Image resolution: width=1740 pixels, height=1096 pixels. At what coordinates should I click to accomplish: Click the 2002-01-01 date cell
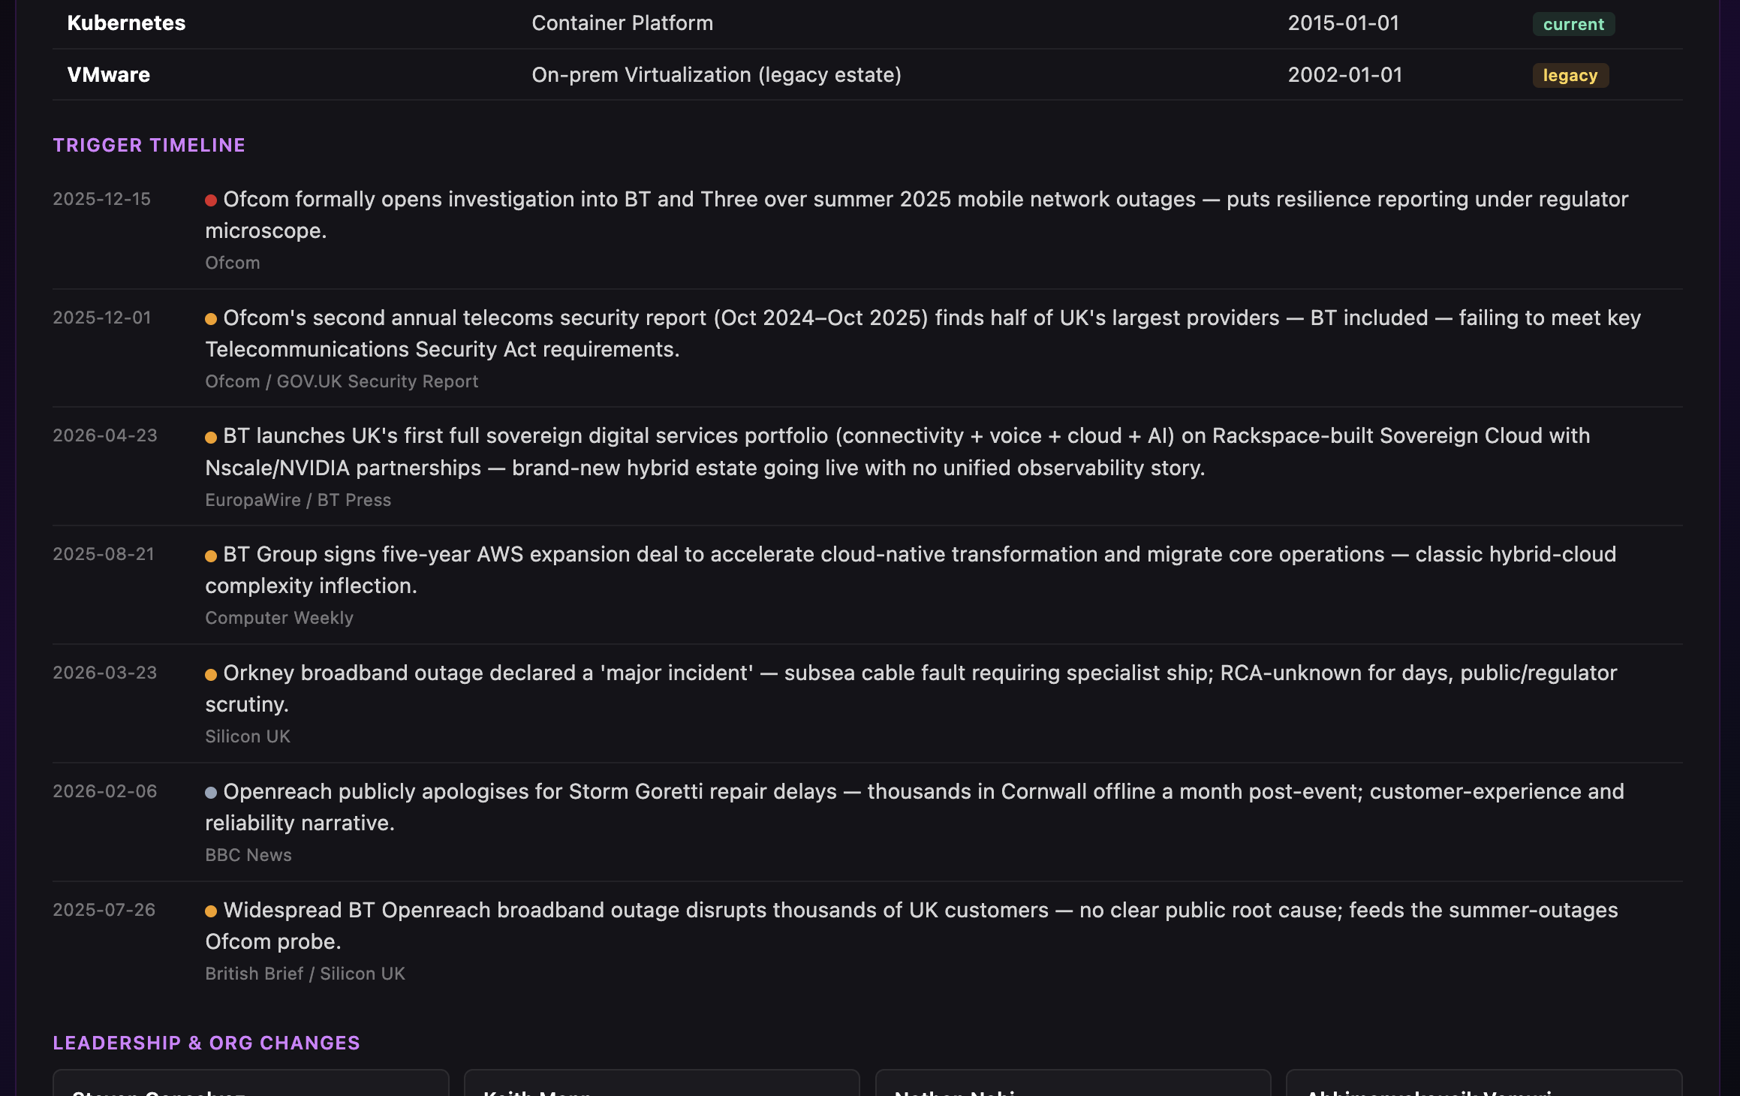pyautogui.click(x=1345, y=75)
